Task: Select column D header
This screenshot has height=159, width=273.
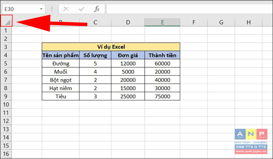Action: click(x=128, y=22)
